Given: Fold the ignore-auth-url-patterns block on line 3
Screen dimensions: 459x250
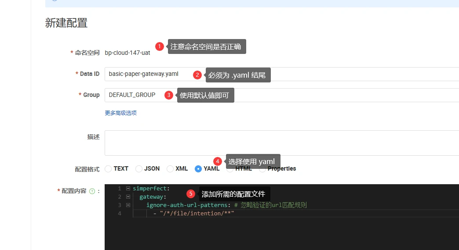Looking at the screenshot, I should [x=128, y=205].
